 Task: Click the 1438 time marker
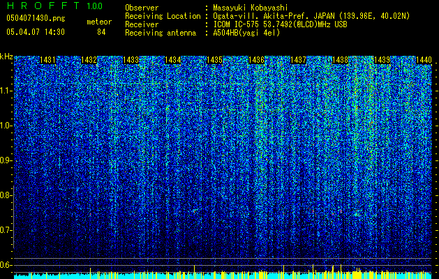pyautogui.click(x=340, y=60)
